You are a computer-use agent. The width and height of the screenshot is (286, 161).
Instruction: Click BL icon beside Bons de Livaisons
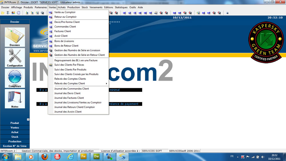51,41
